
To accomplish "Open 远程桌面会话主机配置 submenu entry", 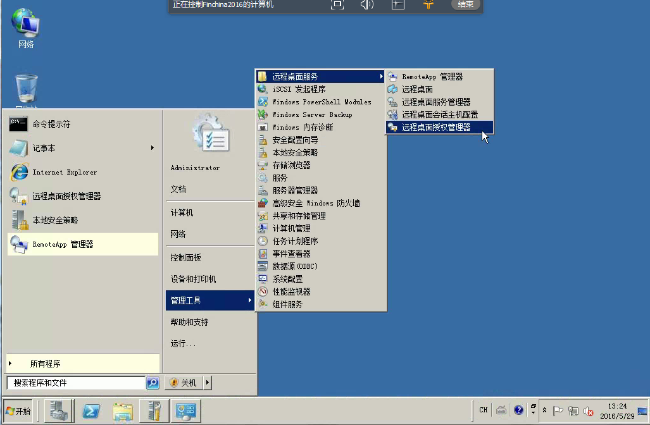I will point(439,114).
